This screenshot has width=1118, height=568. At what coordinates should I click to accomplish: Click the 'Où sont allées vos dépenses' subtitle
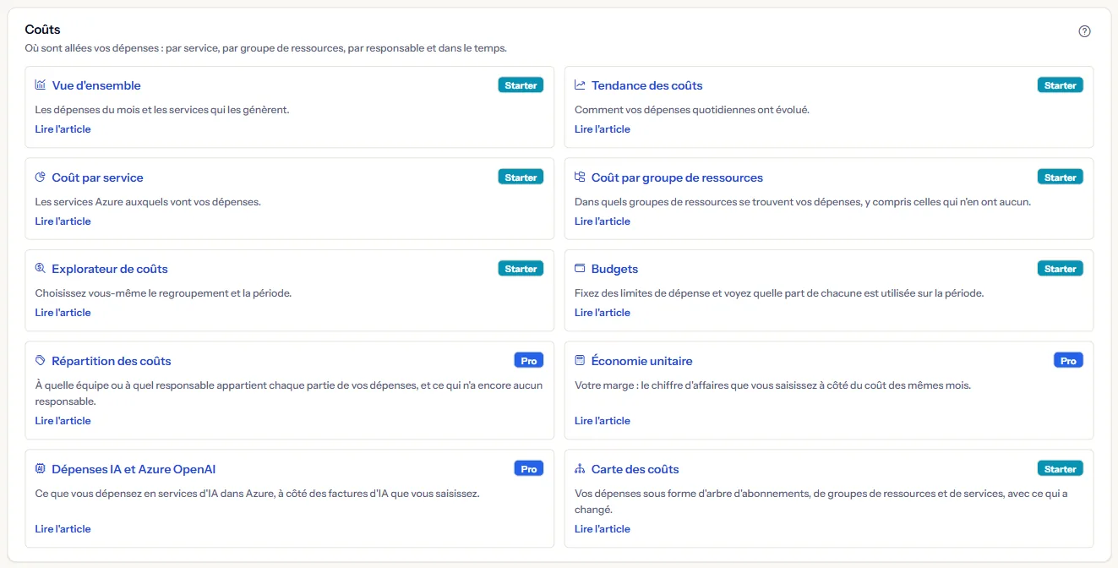(266, 48)
